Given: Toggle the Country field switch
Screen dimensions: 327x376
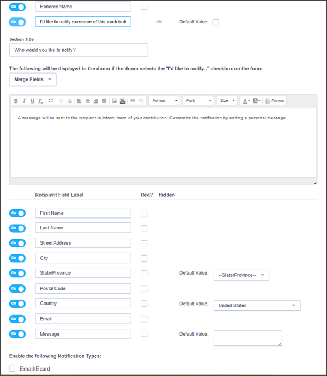Looking at the screenshot, I should [x=17, y=304].
